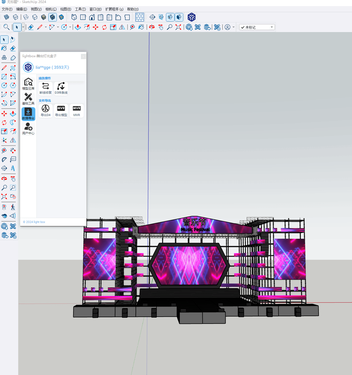
Task: Choose the Tape Measure tool
Action: [x=4, y=150]
